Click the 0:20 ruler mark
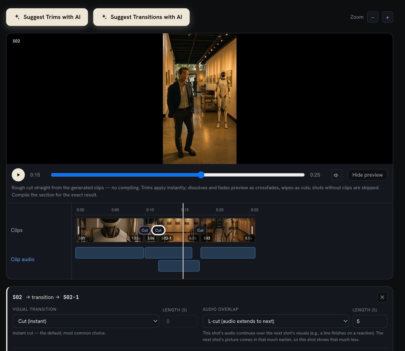The width and height of the screenshot is (405, 351). point(220,210)
